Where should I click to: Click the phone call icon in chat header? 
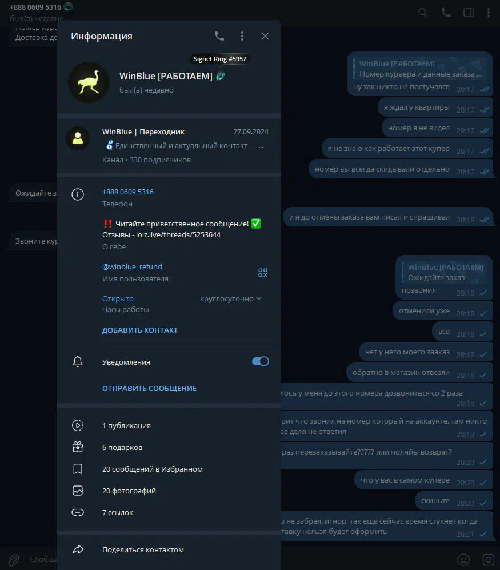446,13
